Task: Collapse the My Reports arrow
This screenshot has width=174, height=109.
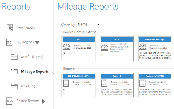Action: pos(37,42)
